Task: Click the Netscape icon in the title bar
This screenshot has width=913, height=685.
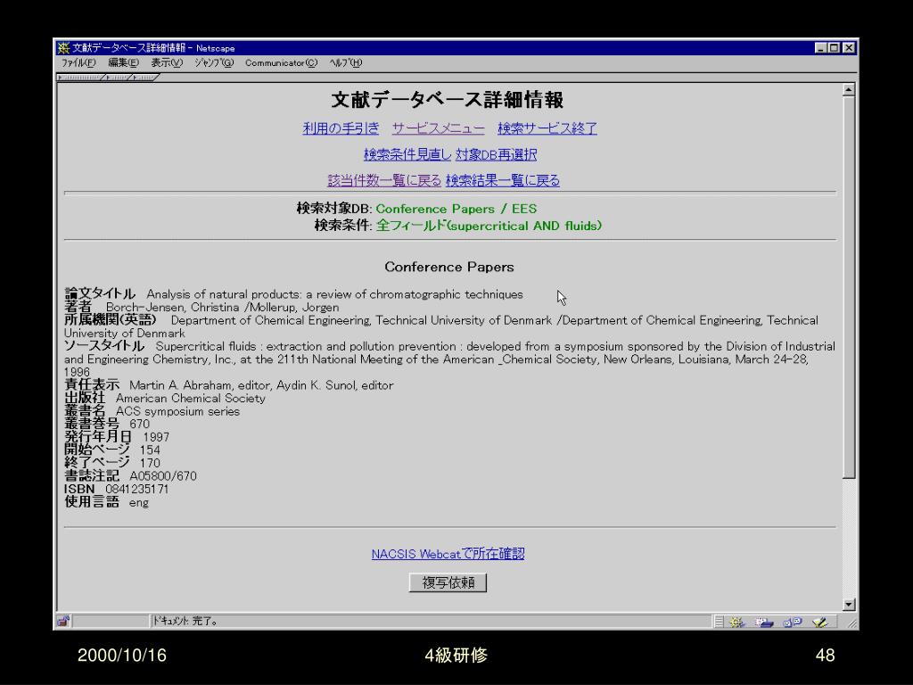Action: click(63, 48)
